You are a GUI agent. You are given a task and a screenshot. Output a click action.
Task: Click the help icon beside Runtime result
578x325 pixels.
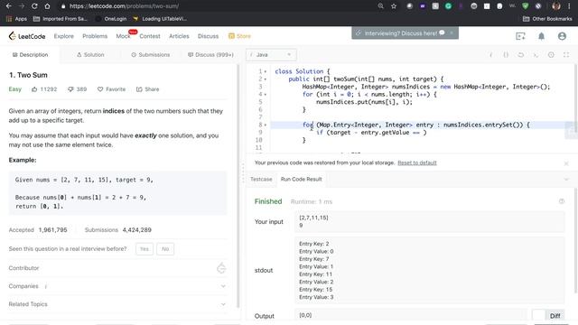tap(562, 201)
